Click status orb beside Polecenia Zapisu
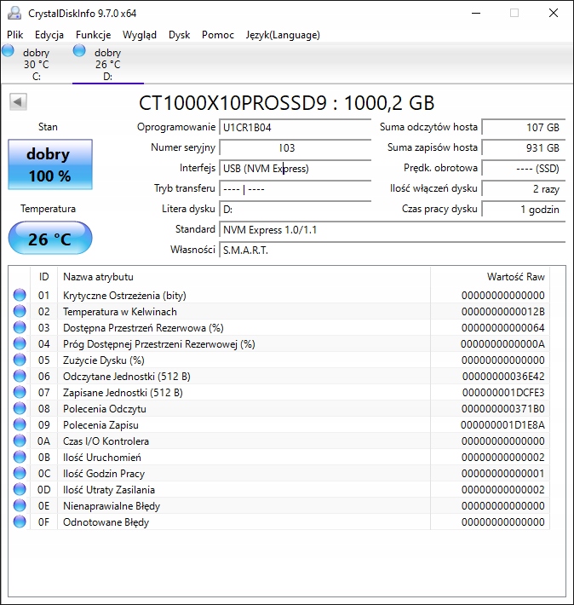This screenshot has width=574, height=605. pyautogui.click(x=20, y=425)
